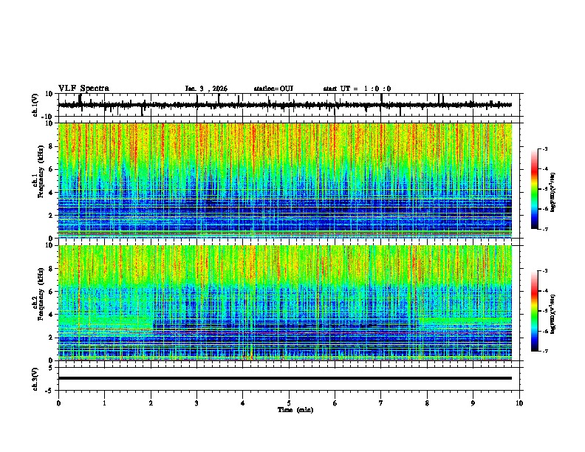Select the "start UT = 1:0:0" text
Screen dimensions: 585x452
pos(357,89)
